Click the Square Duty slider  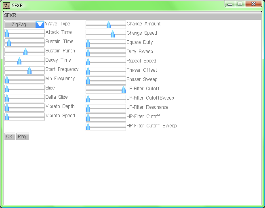[x=106, y=44]
